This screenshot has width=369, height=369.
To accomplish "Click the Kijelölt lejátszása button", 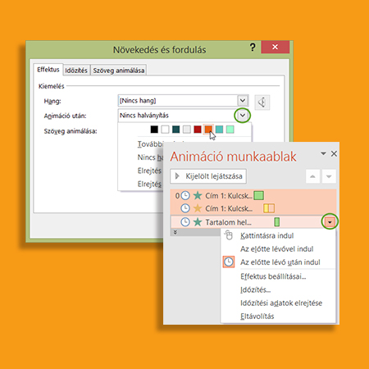I will tap(208, 176).
